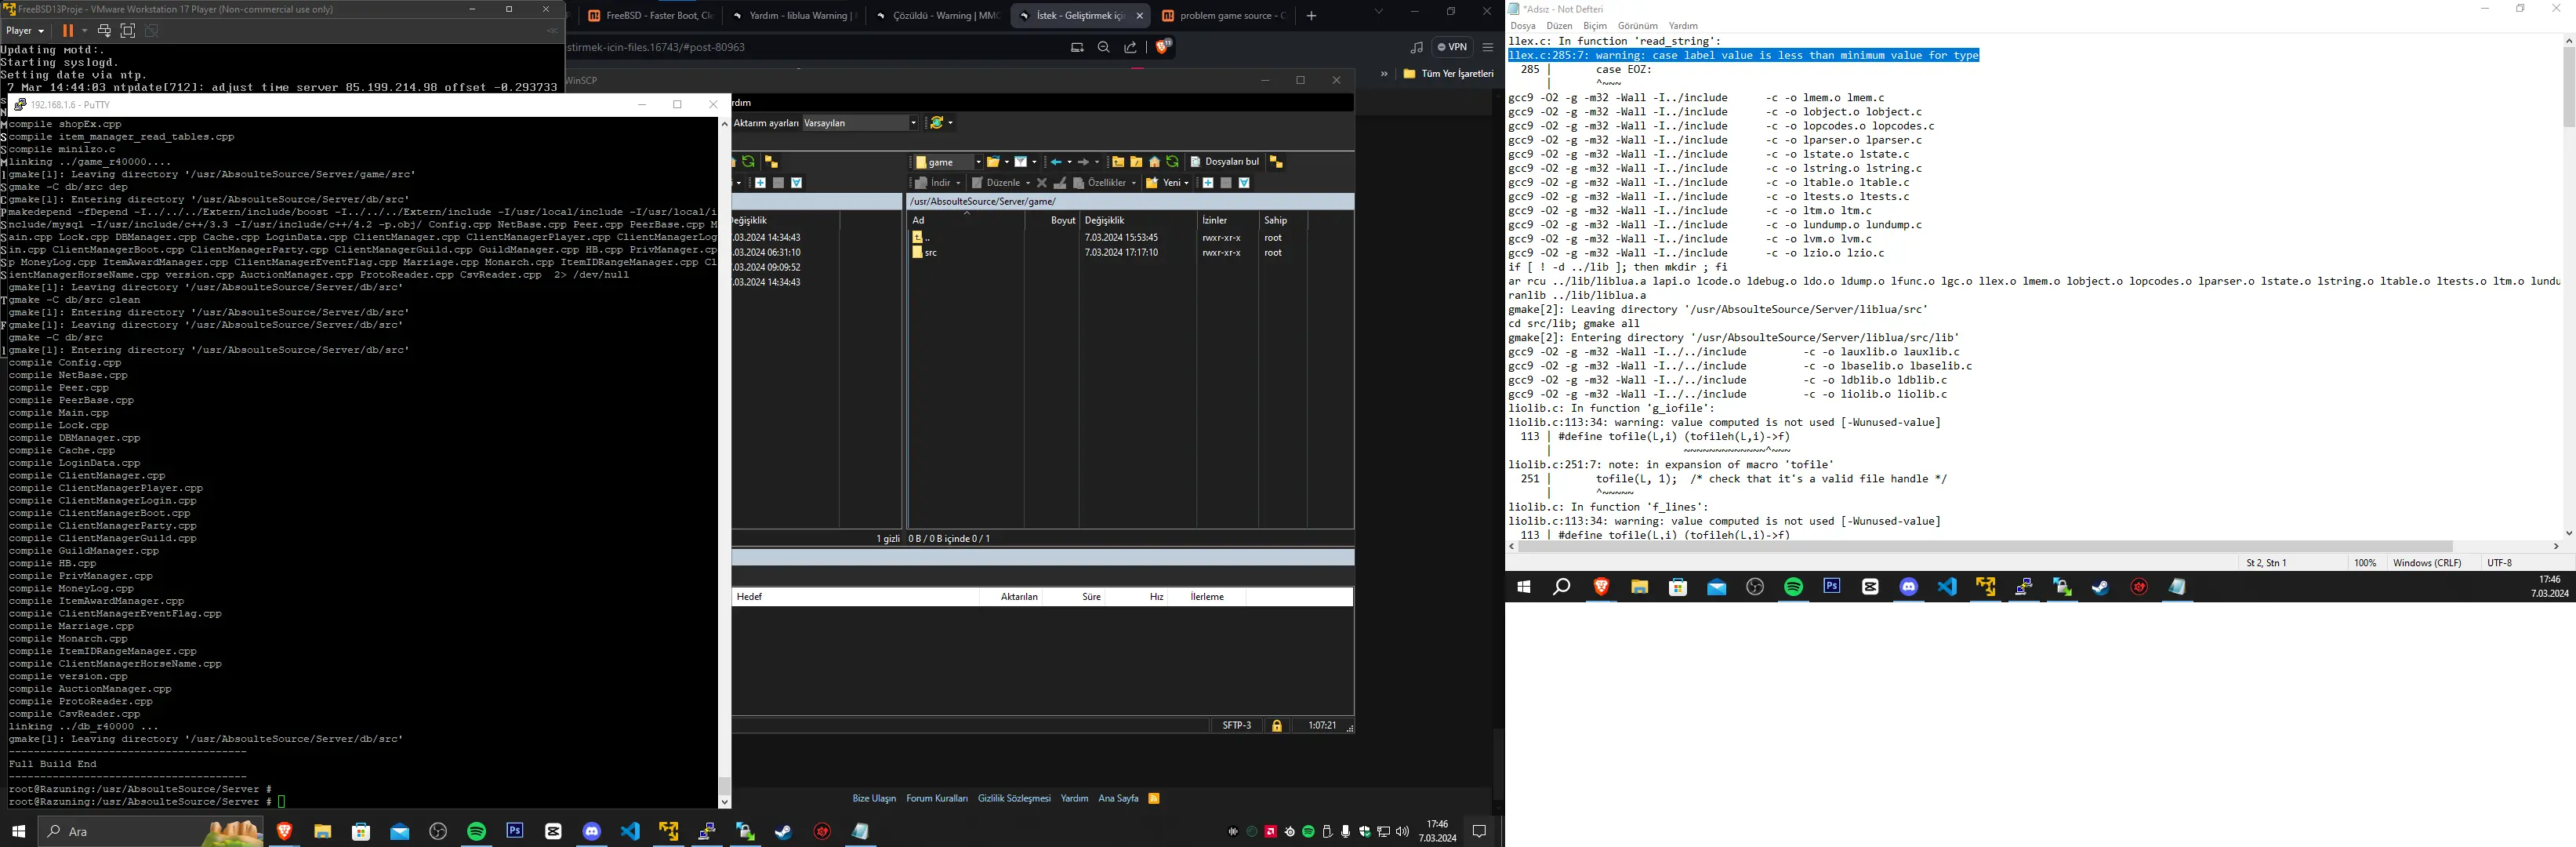Click the Brave Shields lion icon
This screenshot has width=2576, height=847.
(x=1163, y=46)
